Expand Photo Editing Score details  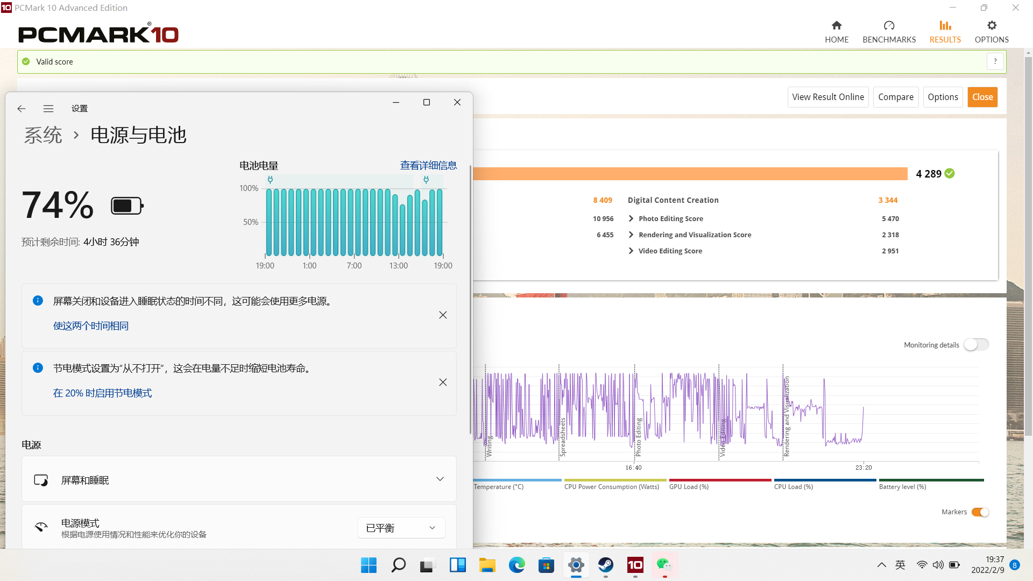point(631,218)
